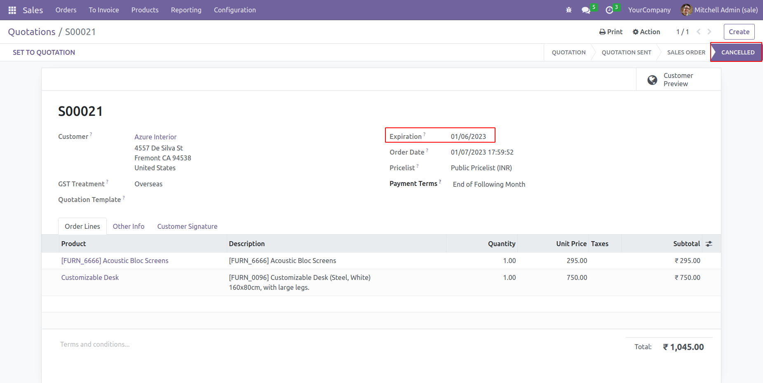This screenshot has height=383, width=763.
Task: Open the Print dropdown menu
Action: click(x=611, y=32)
